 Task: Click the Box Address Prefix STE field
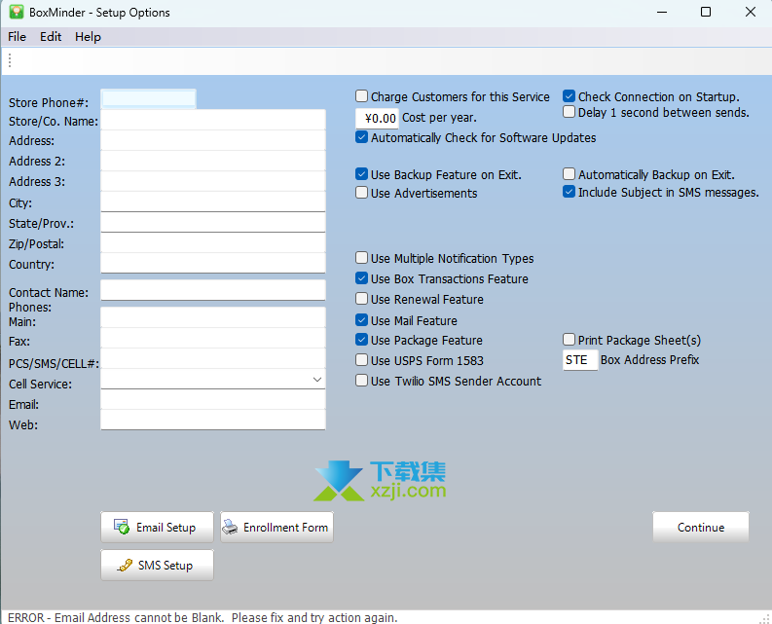point(580,360)
